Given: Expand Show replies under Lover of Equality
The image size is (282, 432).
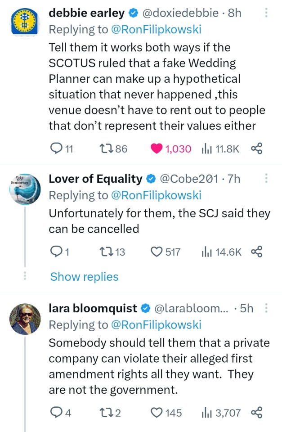Looking at the screenshot, I should pyautogui.click(x=84, y=277).
